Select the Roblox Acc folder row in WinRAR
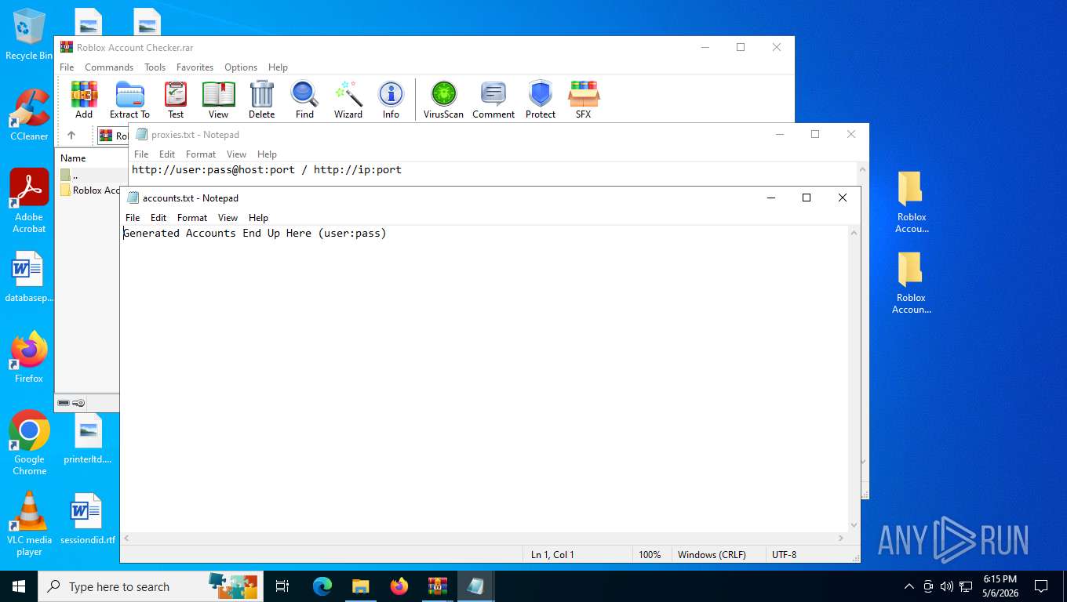1067x602 pixels. click(90, 190)
